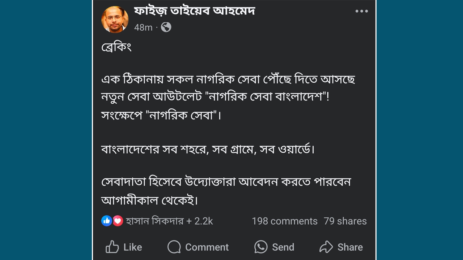Viewport: 463px width, 260px height.
Task: Click the blue thumbs-up reaction icon
Action: click(x=107, y=221)
